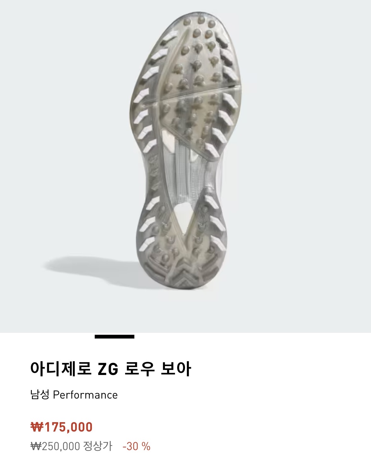Tap the -30 % discount label
The width and height of the screenshot is (371, 474).
point(136,446)
